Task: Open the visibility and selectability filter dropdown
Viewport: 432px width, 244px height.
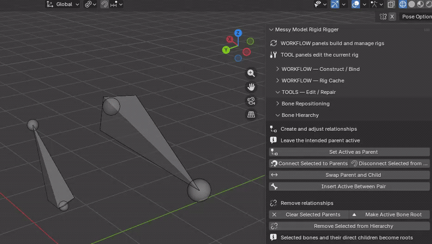Action: tap(320, 4)
